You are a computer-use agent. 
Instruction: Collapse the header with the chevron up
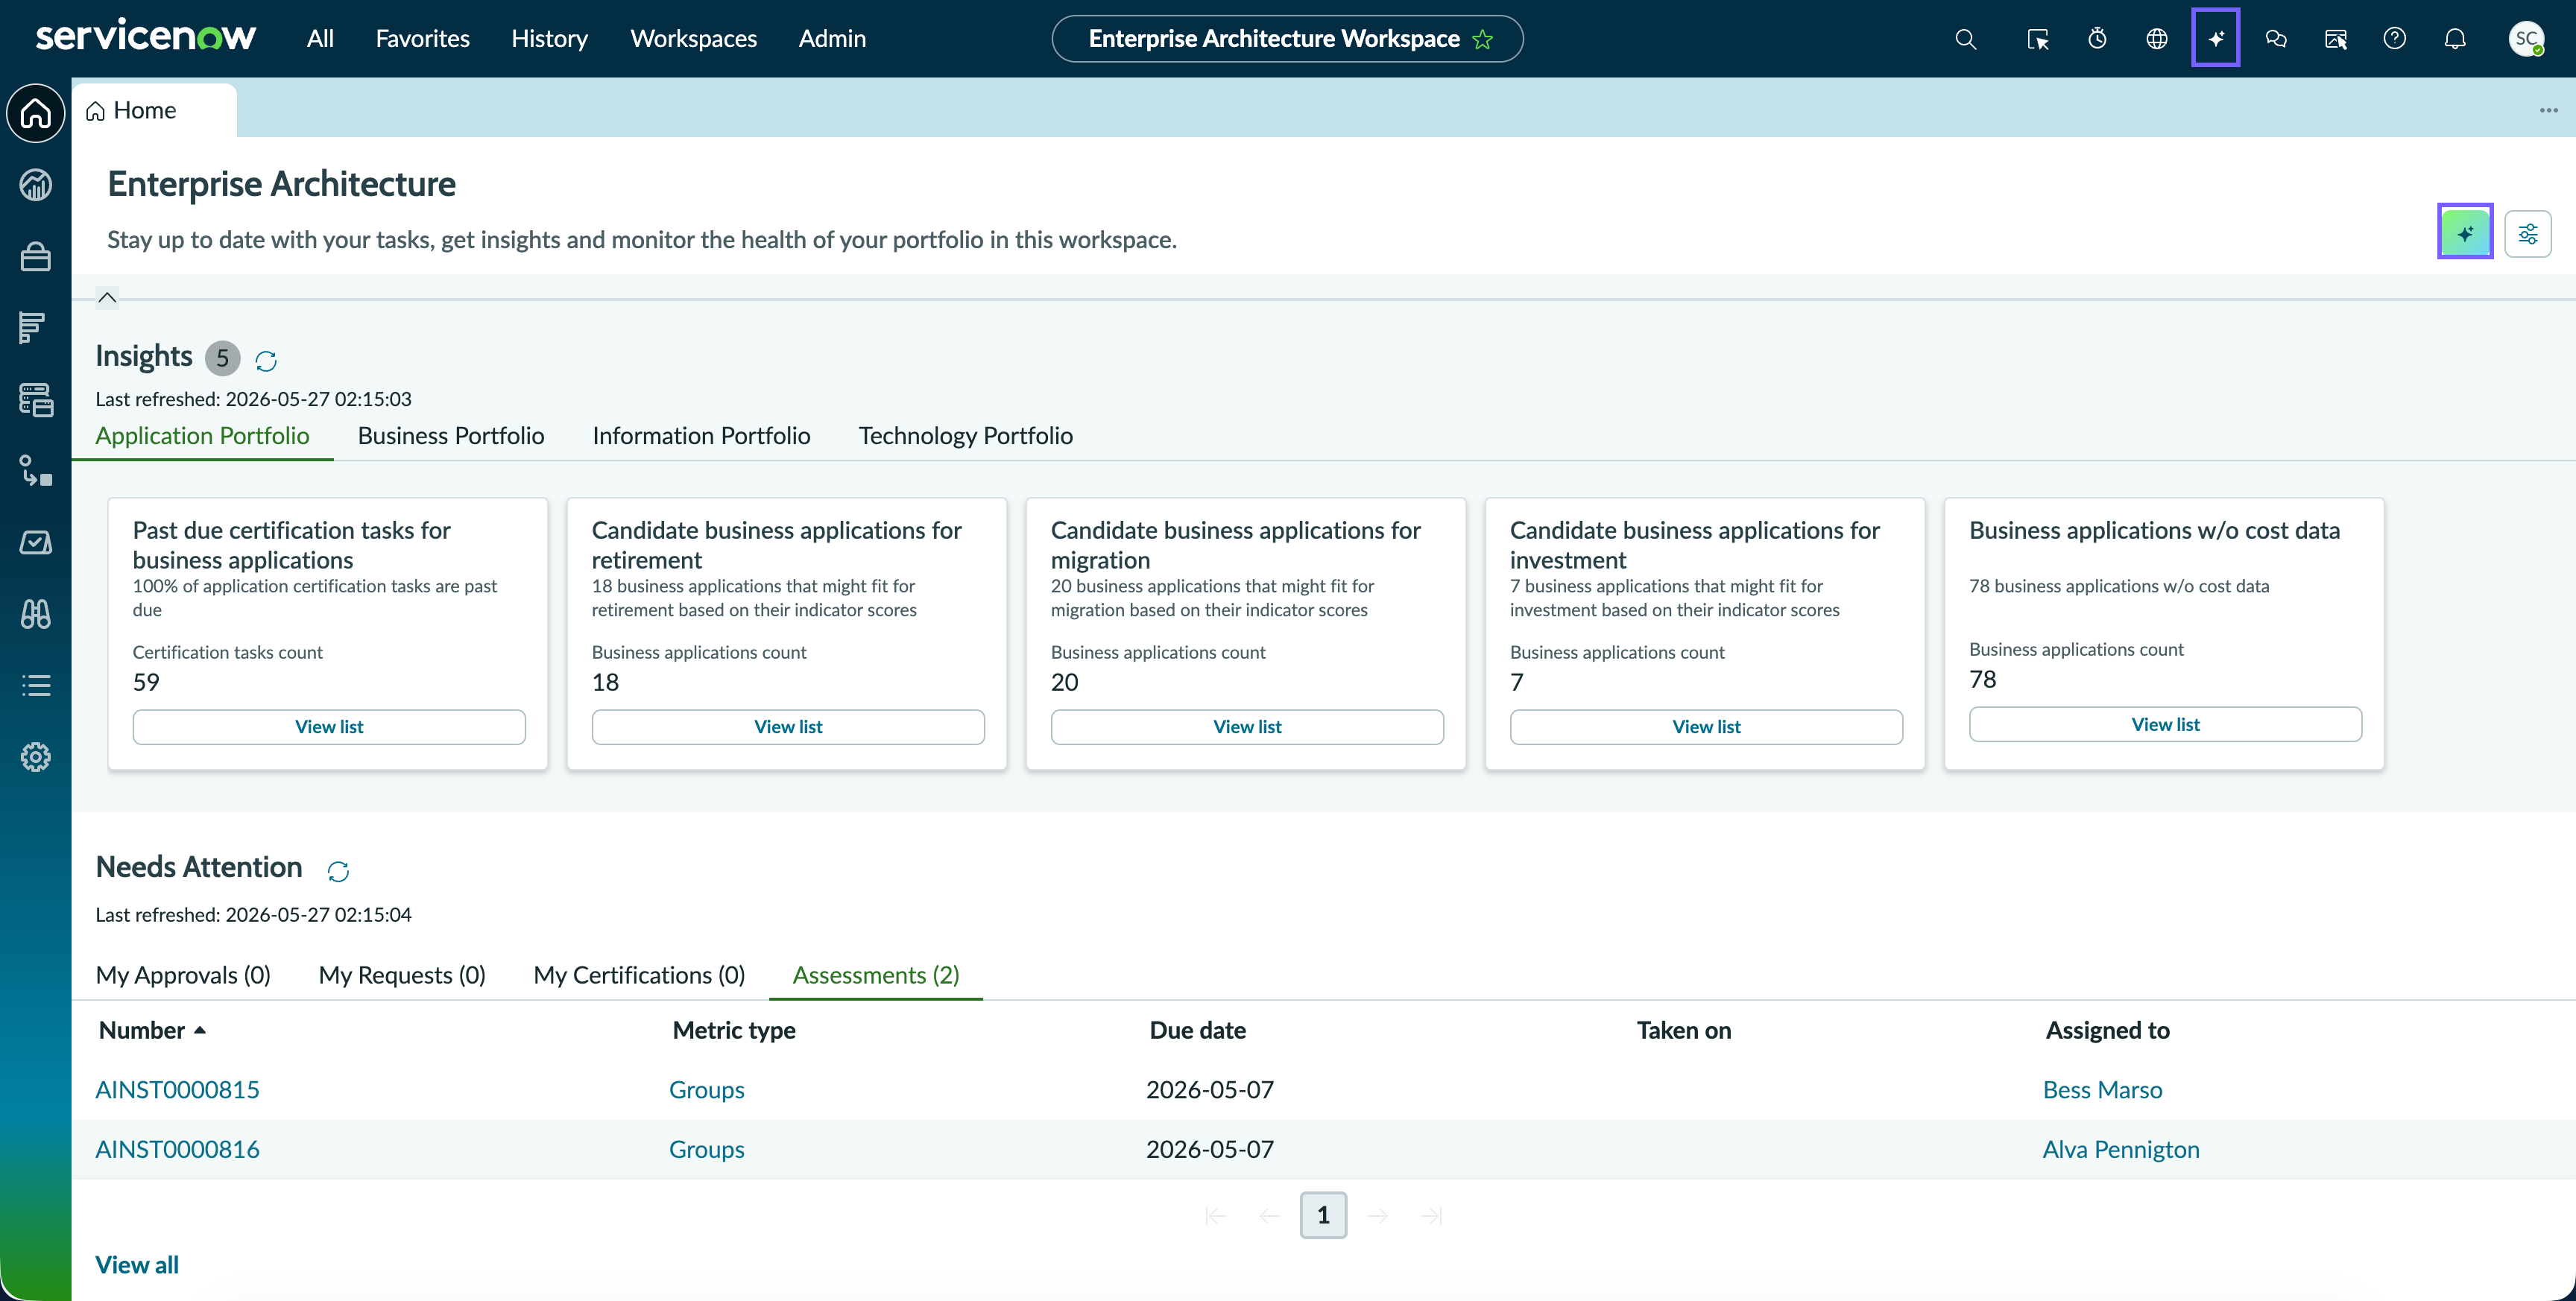[107, 297]
